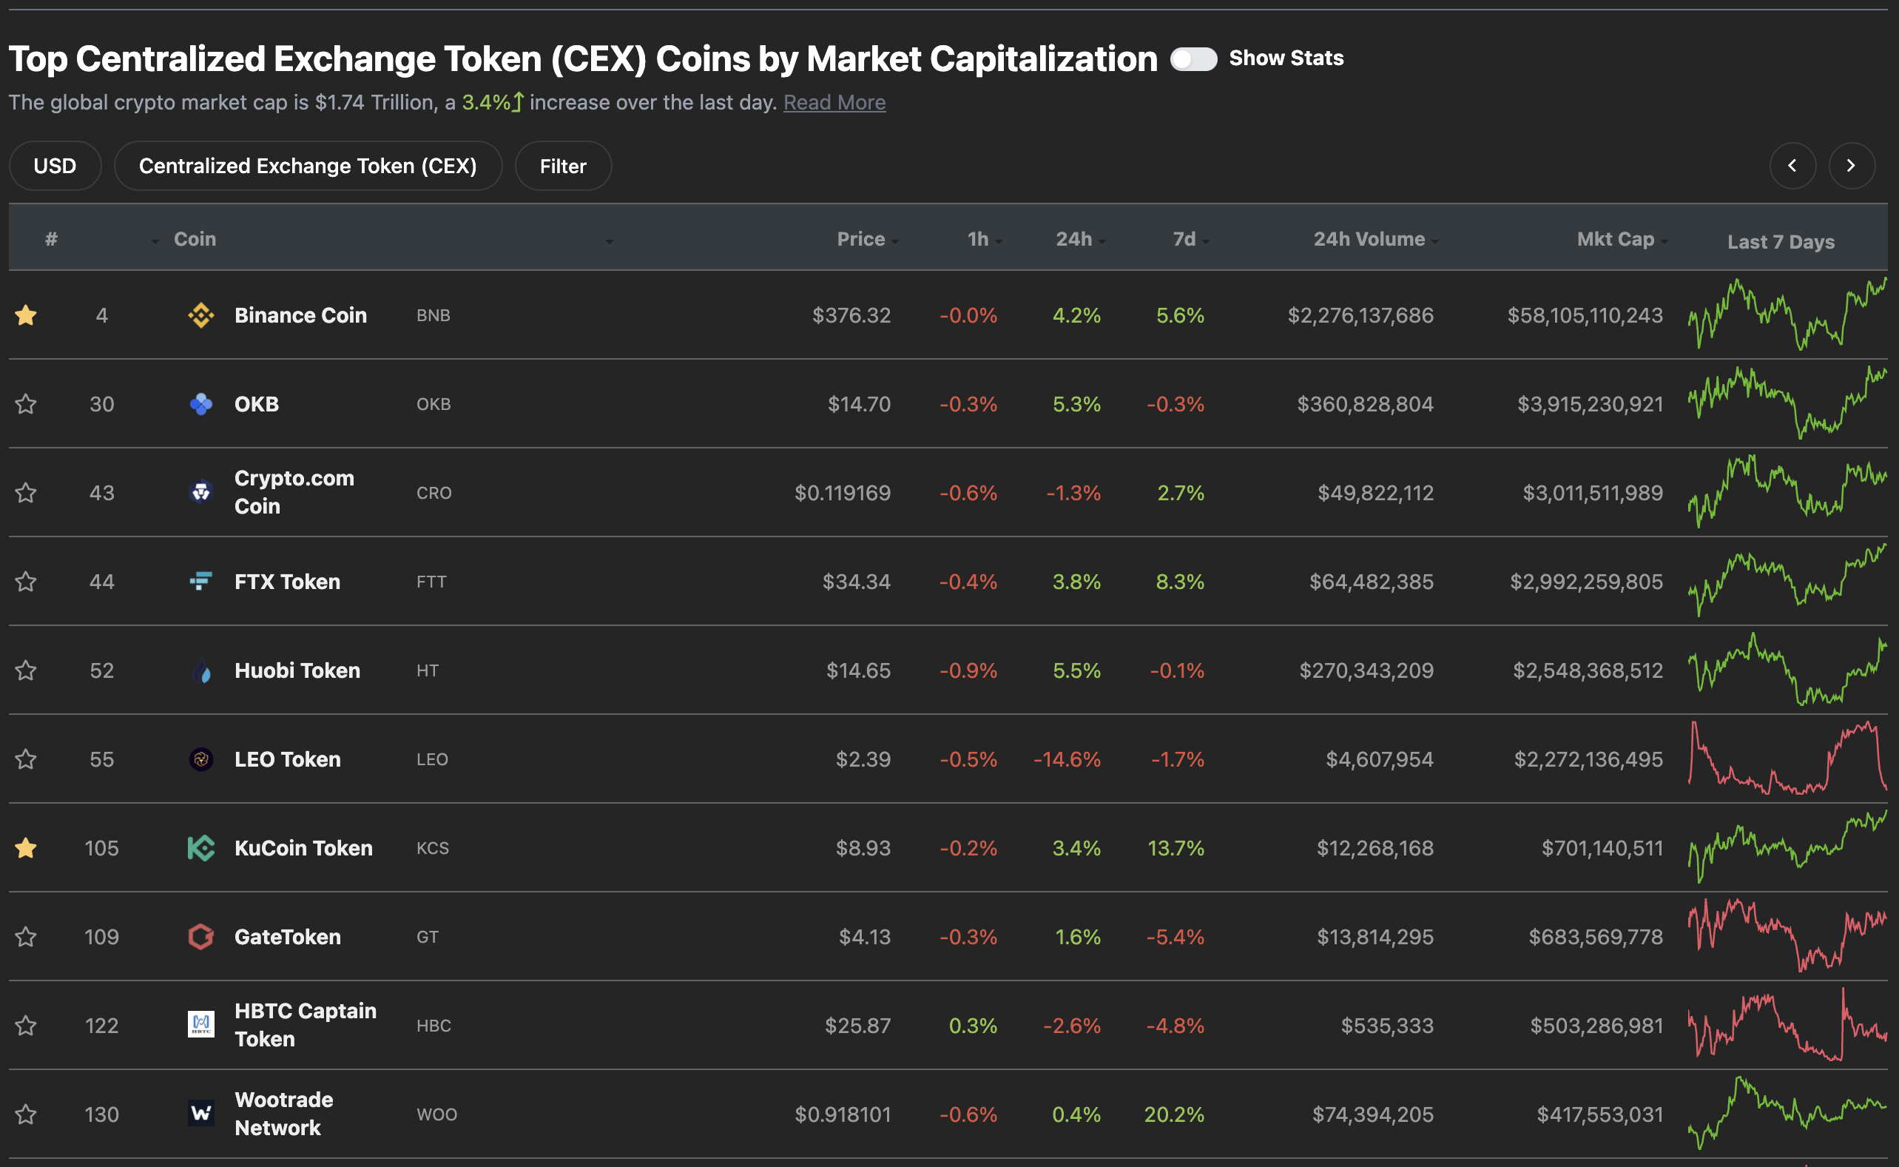Switch to the USD currency option
The image size is (1899, 1167).
coord(55,165)
